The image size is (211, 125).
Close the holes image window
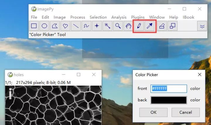click(x=94, y=75)
